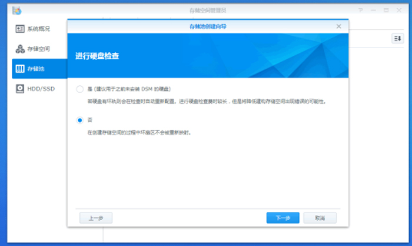The image size is (412, 246).
Task: Switch to 系统概况 sidebar label
Action: [x=38, y=29]
